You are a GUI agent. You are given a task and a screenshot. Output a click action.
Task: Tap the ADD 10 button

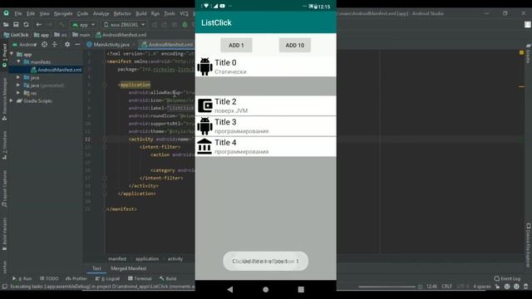[295, 45]
